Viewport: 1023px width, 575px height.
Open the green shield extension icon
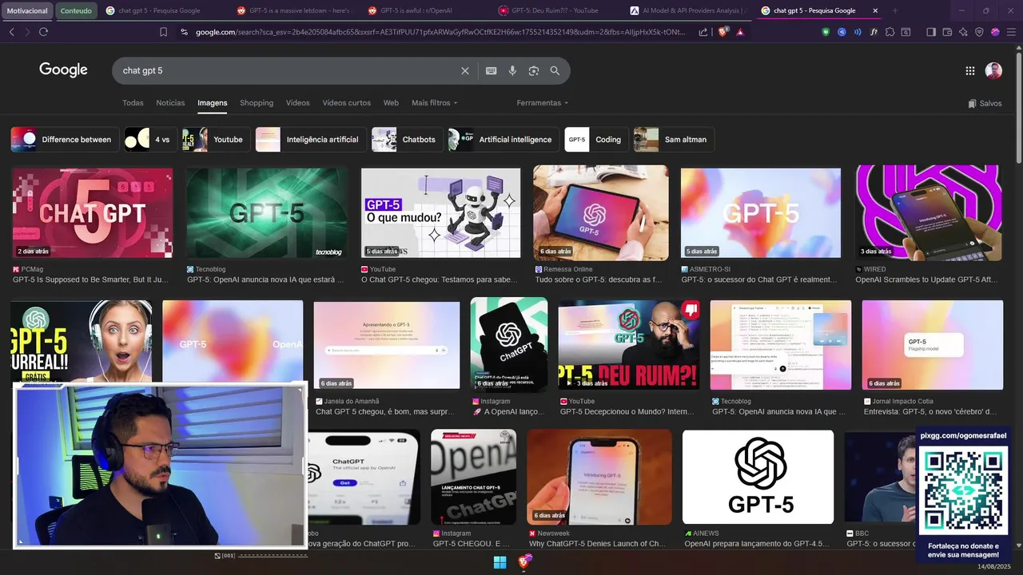(826, 32)
